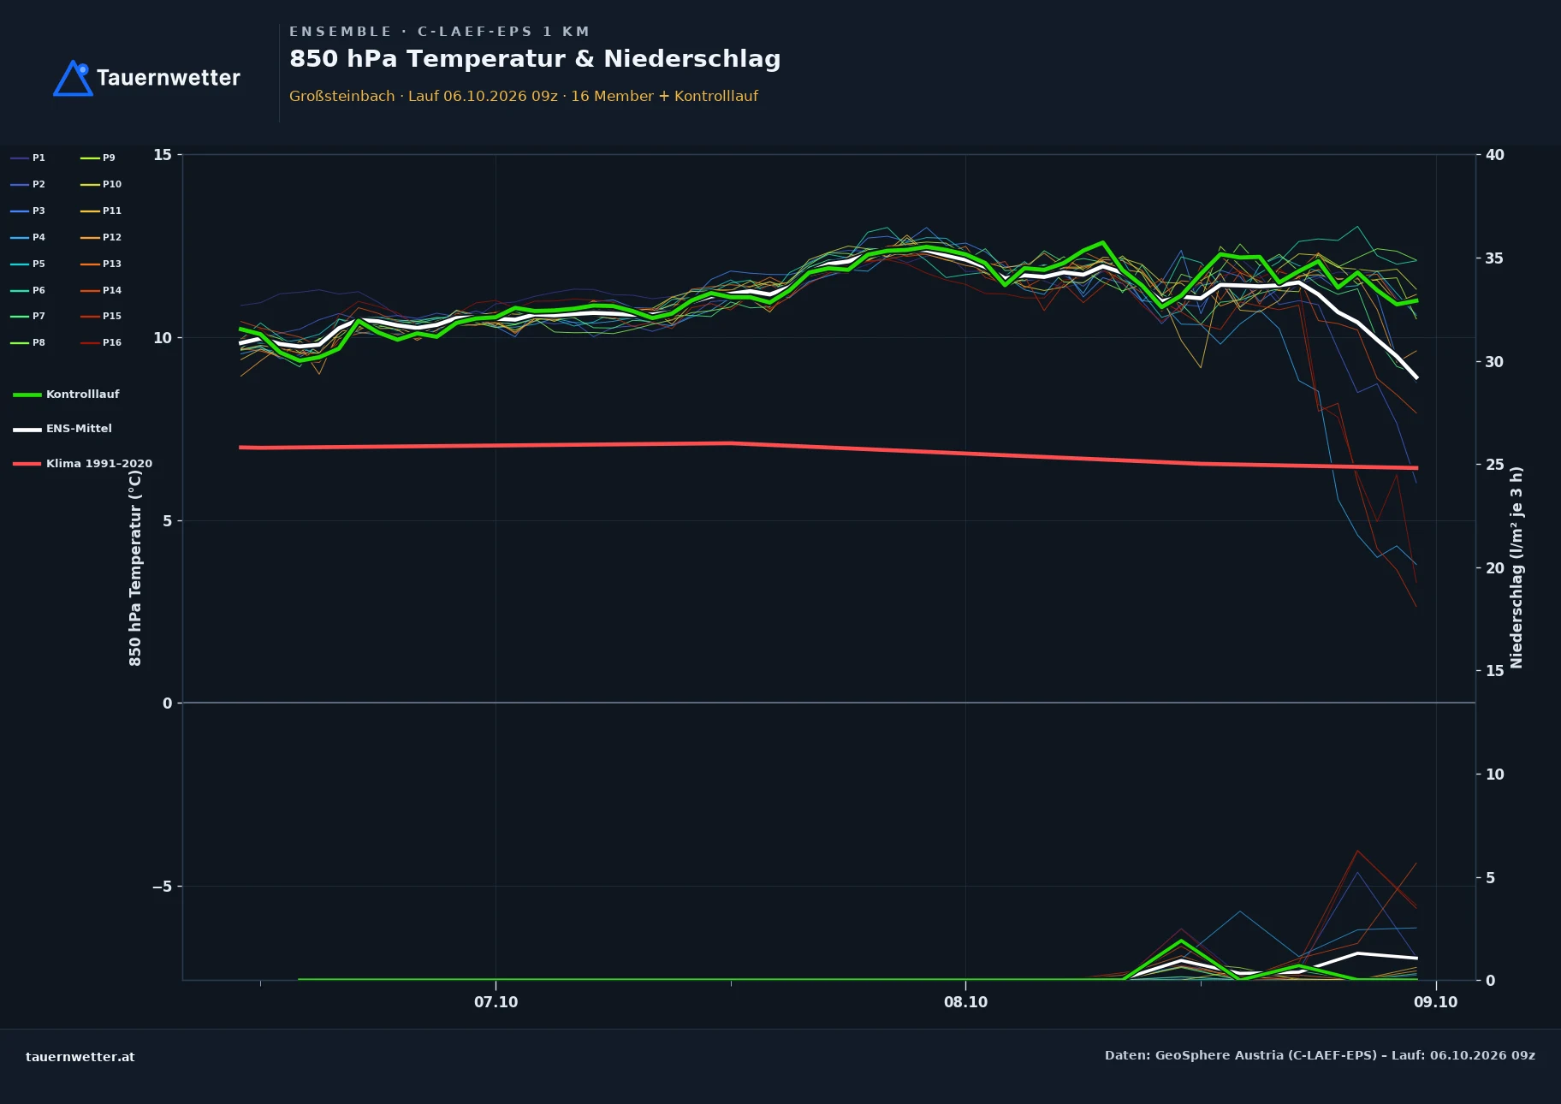Click the 40 tick on precipitation axis
This screenshot has height=1104, width=1561.
[1495, 155]
